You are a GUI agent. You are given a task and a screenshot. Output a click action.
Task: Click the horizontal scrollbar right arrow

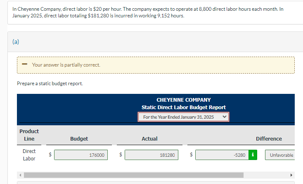click(291, 175)
